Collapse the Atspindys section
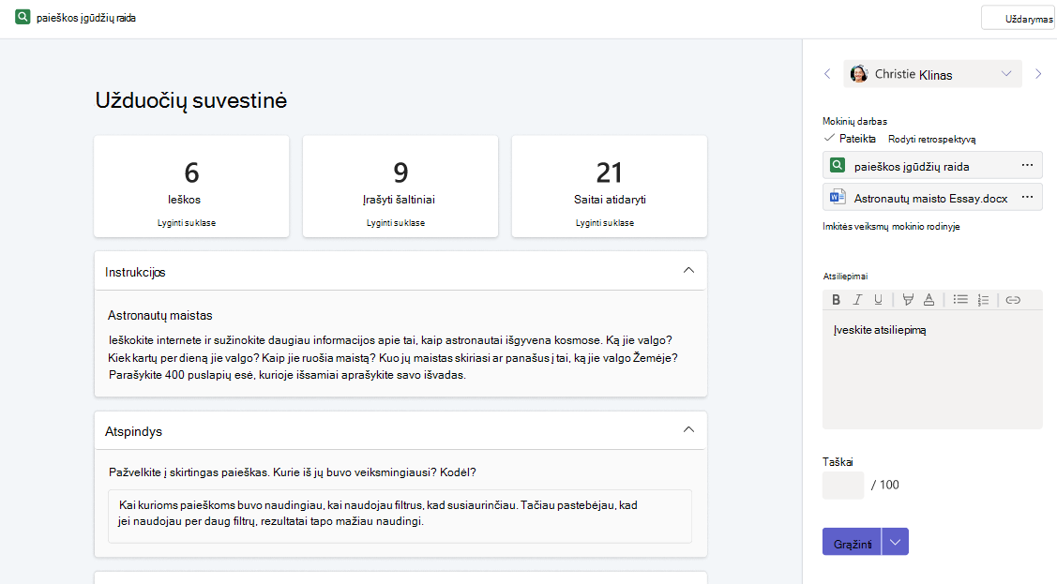Image resolution: width=1057 pixels, height=584 pixels. tap(688, 429)
